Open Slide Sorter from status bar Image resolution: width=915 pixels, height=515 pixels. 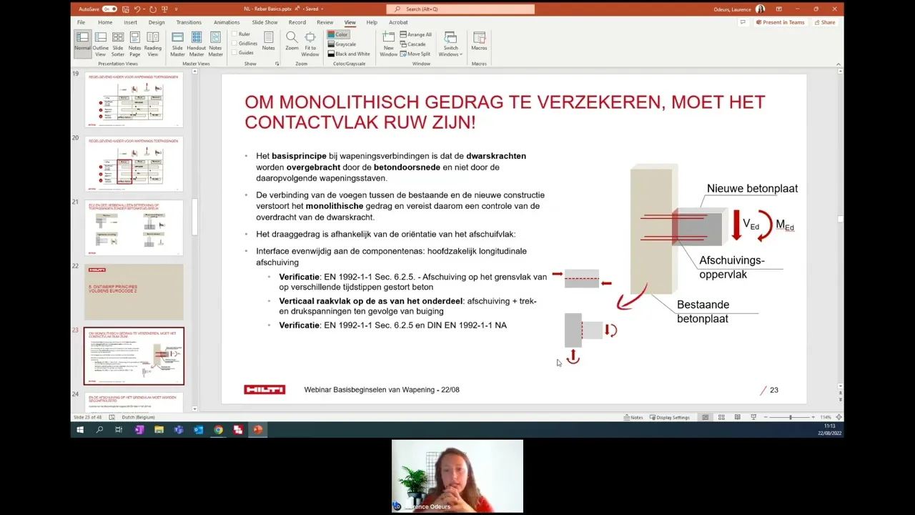(721, 417)
